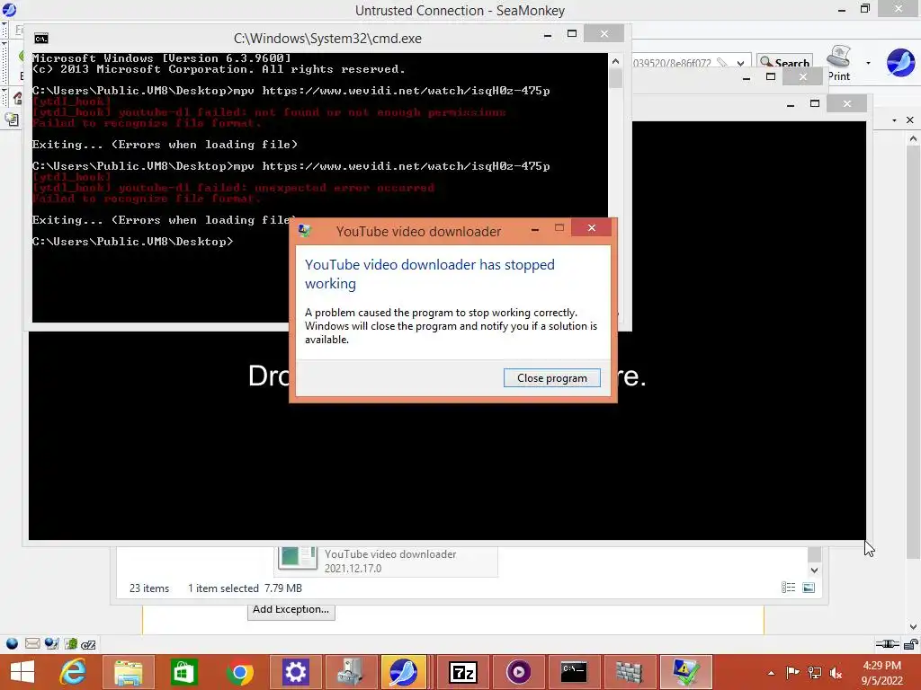This screenshot has width=921, height=690.
Task: Maximize the cmd.exe window
Action: (572, 34)
